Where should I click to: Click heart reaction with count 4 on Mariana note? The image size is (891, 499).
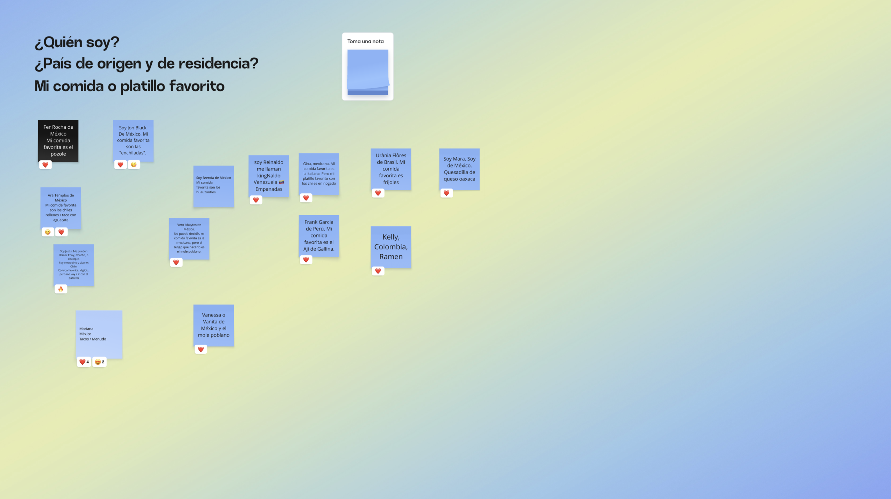pyautogui.click(x=84, y=362)
